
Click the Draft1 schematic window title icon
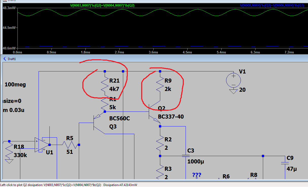point(5,59)
